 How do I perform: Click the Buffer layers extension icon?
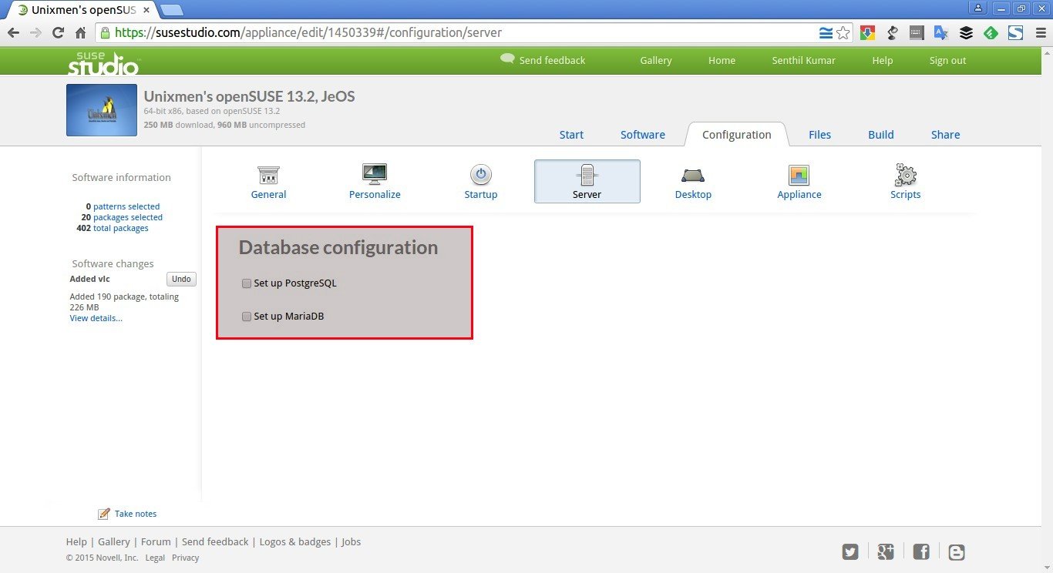pos(966,32)
